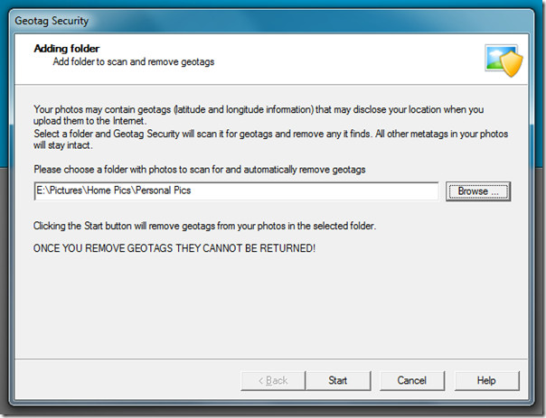Cancel the Geotag Security wizard
This screenshot has width=546, height=418.
click(412, 380)
